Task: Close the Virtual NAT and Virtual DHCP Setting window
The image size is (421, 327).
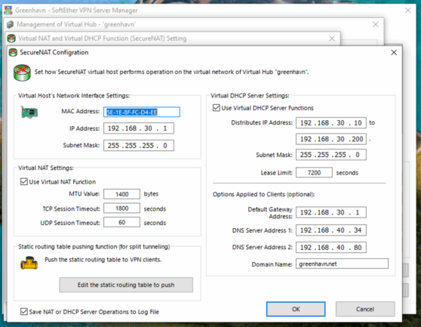Action: click(332, 39)
